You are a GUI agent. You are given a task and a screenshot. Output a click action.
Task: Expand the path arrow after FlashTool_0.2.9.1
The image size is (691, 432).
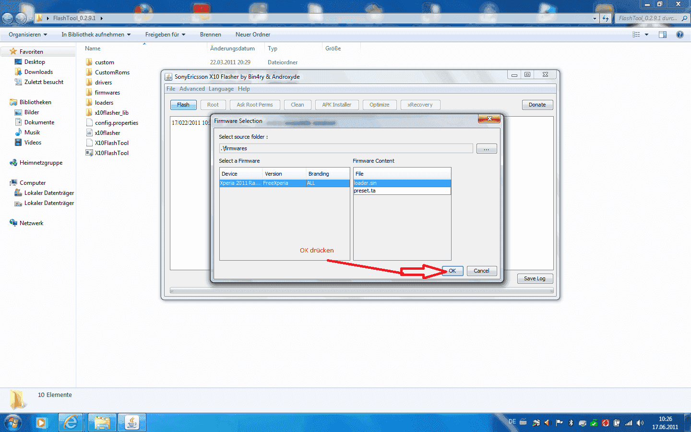tap(101, 18)
